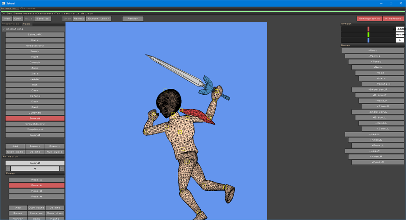Switch to the Character tab

pos(28,8)
